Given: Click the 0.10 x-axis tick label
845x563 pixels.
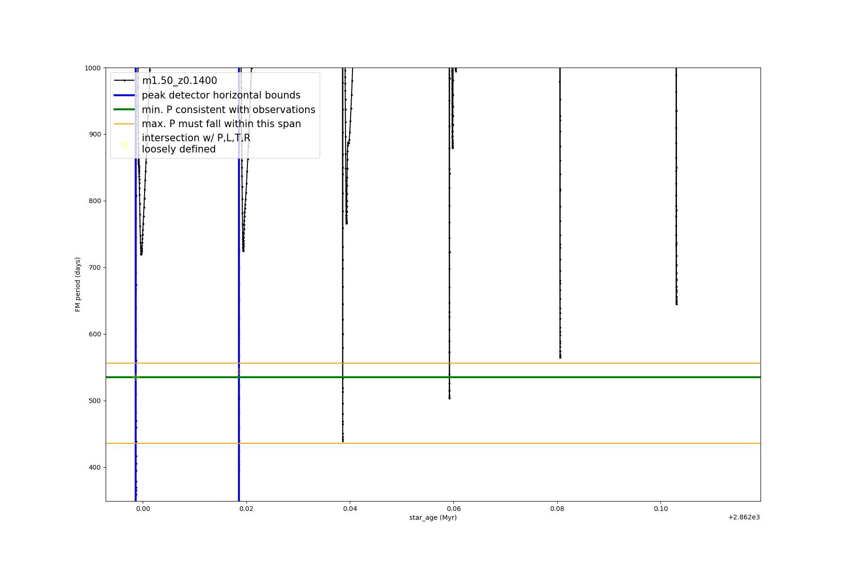Looking at the screenshot, I should [x=661, y=509].
